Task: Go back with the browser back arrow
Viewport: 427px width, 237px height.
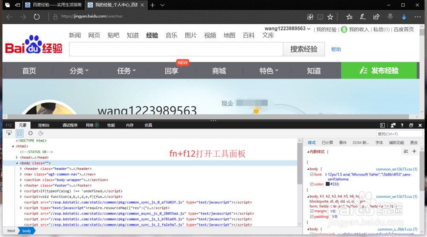Action: pos(9,17)
